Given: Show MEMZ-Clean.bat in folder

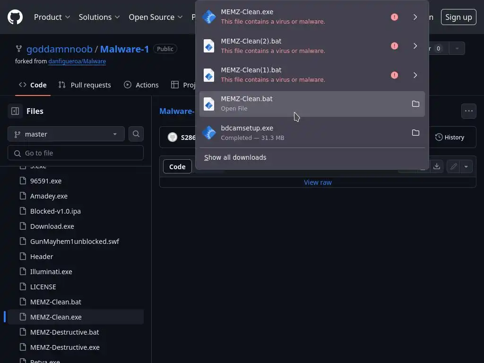Looking at the screenshot, I should point(415,104).
